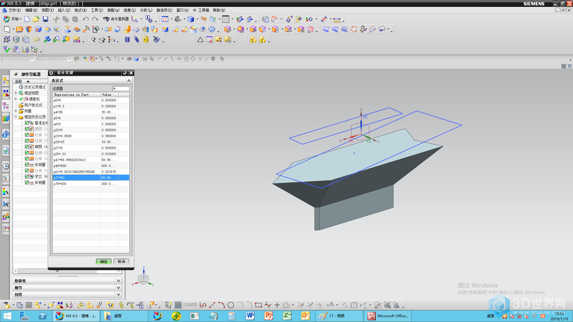Click the Redo arrow icon
Screen dimensions: 573x322
point(95,19)
